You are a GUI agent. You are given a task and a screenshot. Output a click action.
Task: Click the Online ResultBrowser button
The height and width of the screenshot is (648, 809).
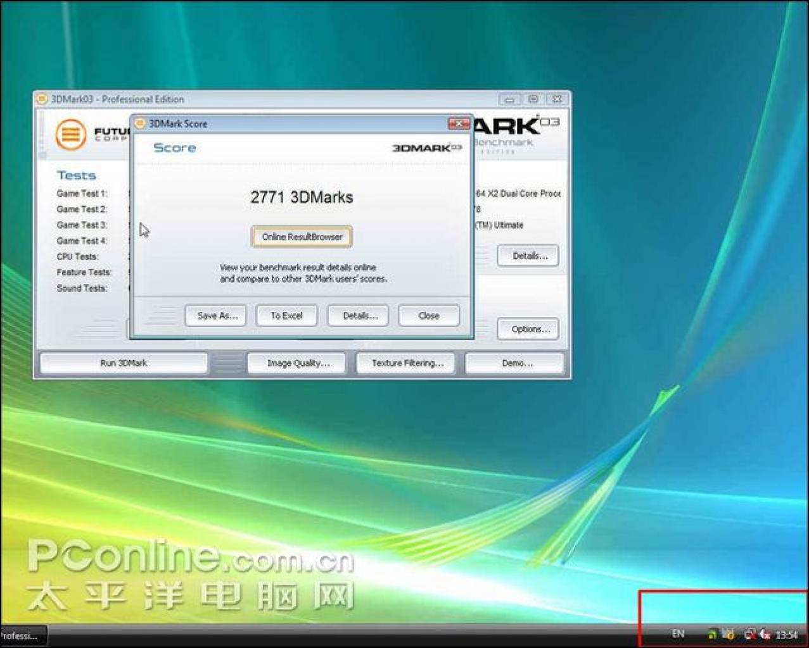click(302, 237)
